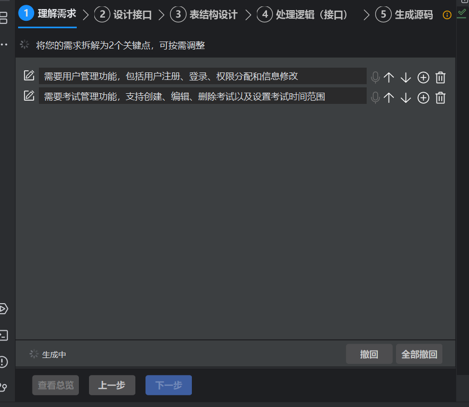Delete the user management requirement with trash icon
This screenshot has width=469, height=407.
tap(440, 77)
